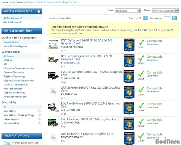Open the Bfg GeForce 6800 GS product thumbnail

click(x=53, y=60)
